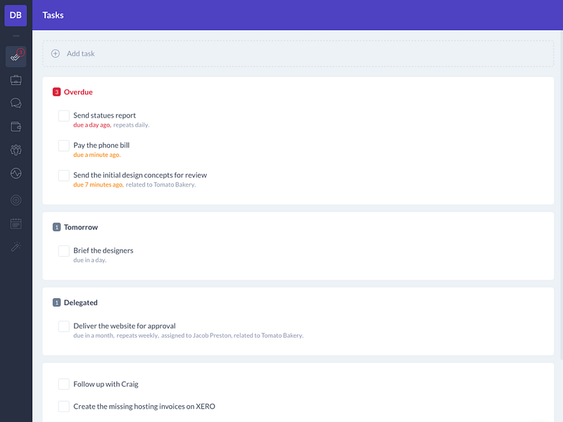Open the chat bubbles messages icon
Screen dimensions: 563x422
click(x=15, y=103)
